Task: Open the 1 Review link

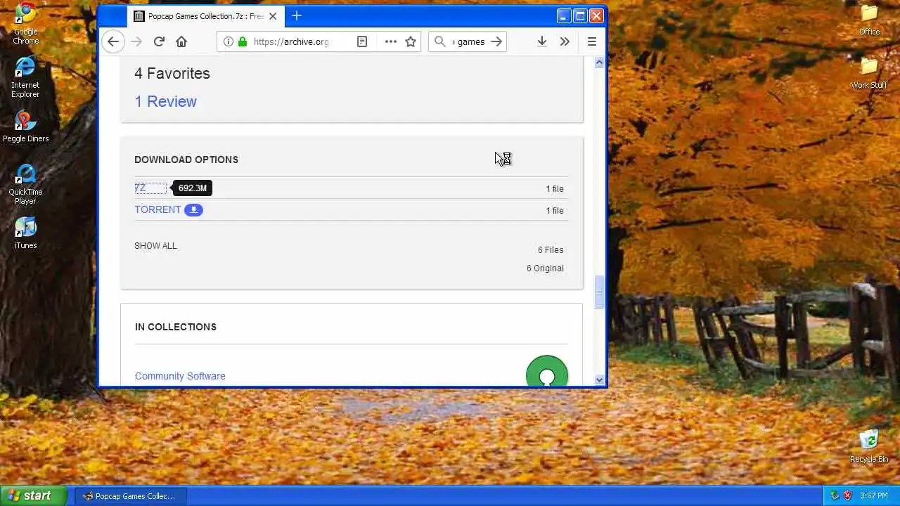Action: (166, 101)
